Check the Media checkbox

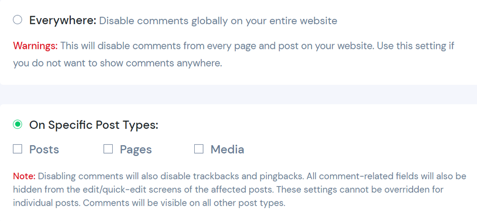point(199,149)
